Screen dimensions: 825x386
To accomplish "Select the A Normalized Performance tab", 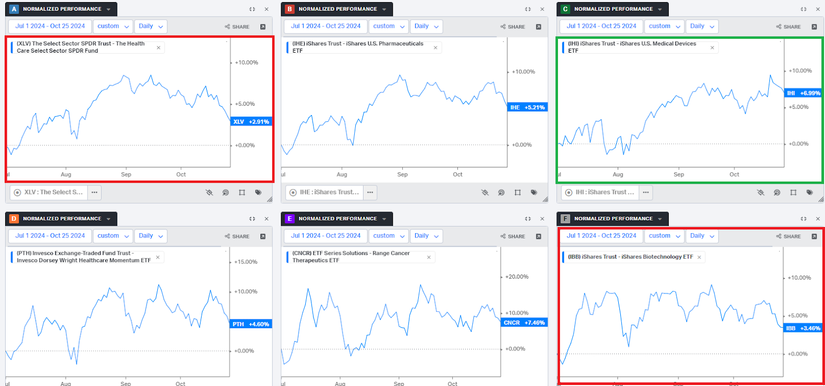I will tap(61, 9).
